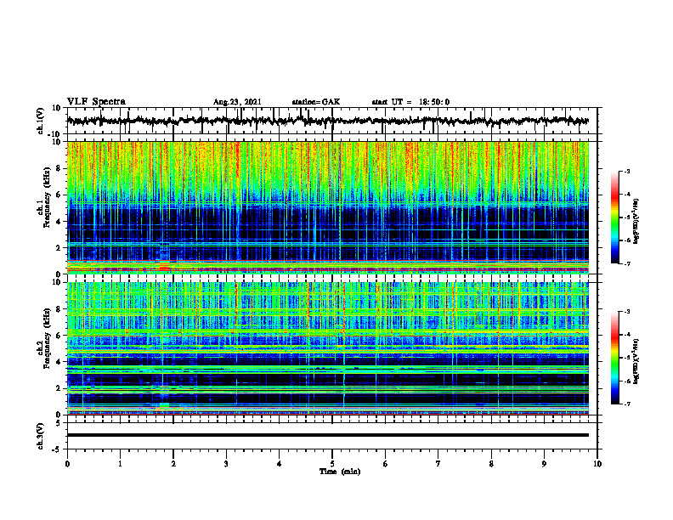Click the '8' kHz tick on ch.2 frequency axis
This screenshot has width=673, height=520.
[x=59, y=309]
